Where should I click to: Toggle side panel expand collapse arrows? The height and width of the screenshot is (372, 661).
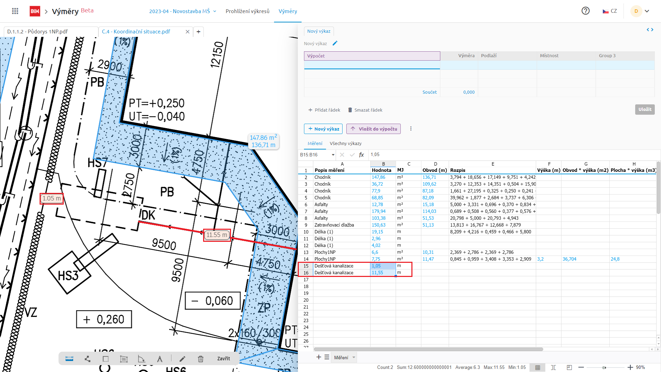(650, 30)
